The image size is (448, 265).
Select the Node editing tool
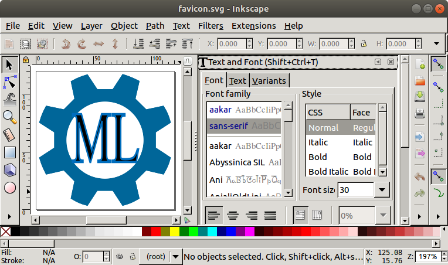point(10,82)
